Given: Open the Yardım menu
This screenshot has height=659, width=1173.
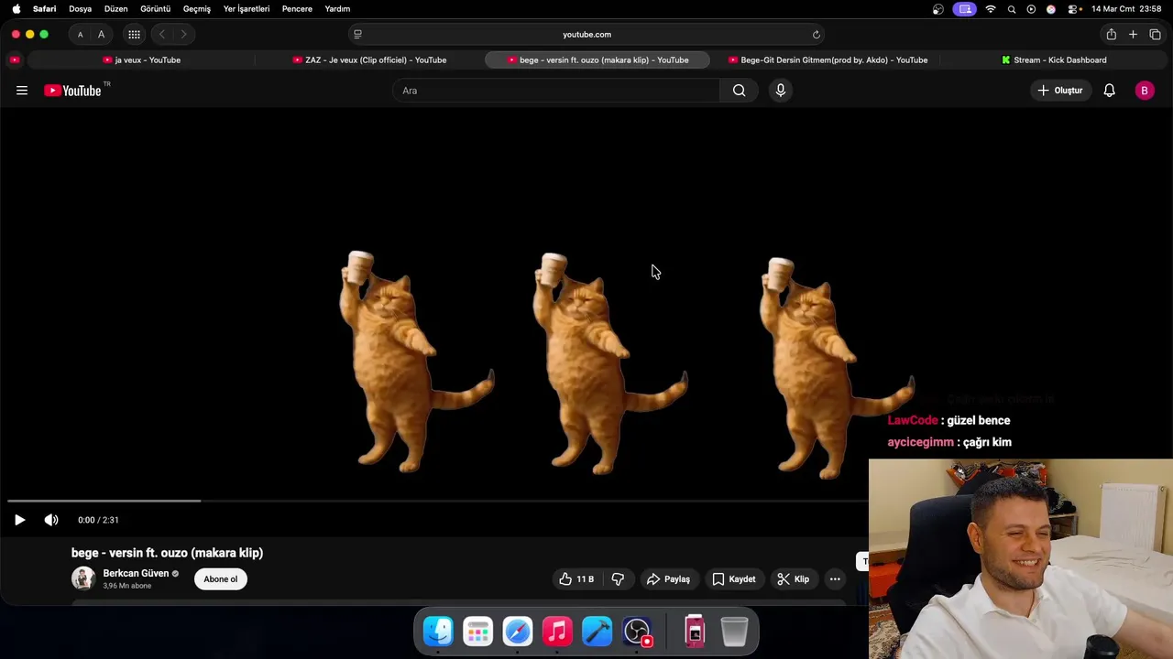Looking at the screenshot, I should point(337,9).
